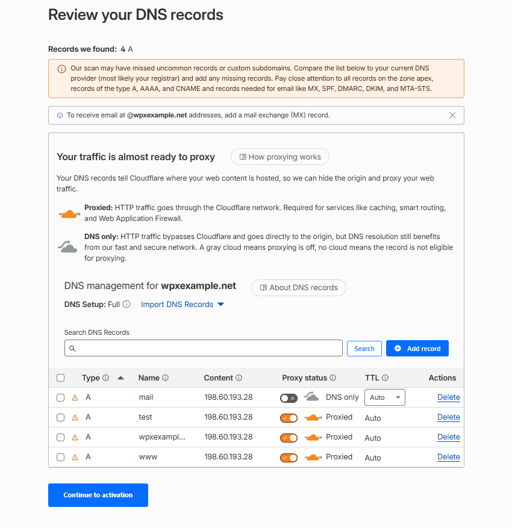Disable proxy toggle for the test record
This screenshot has height=528, width=512.
coord(289,418)
